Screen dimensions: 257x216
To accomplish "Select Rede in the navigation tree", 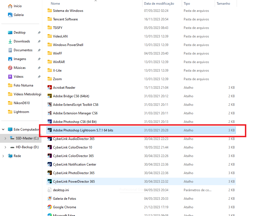I will click(x=15, y=156).
